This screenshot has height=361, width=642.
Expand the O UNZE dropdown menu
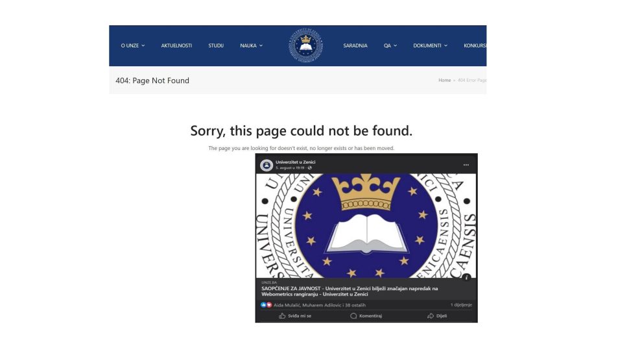[x=133, y=45]
